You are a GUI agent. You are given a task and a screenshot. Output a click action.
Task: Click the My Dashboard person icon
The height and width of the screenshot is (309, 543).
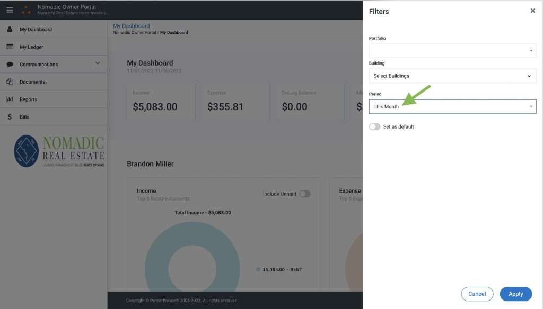tap(10, 30)
